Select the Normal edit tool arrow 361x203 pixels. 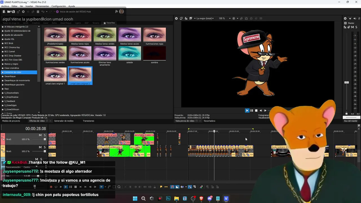coord(102,187)
